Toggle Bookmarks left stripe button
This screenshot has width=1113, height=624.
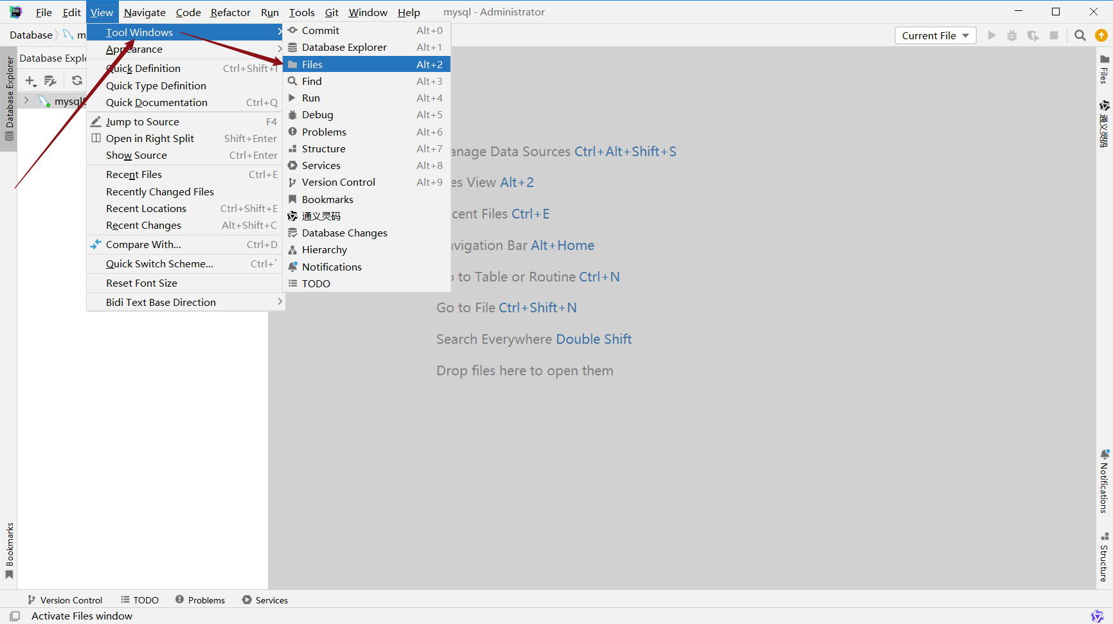[x=9, y=551]
